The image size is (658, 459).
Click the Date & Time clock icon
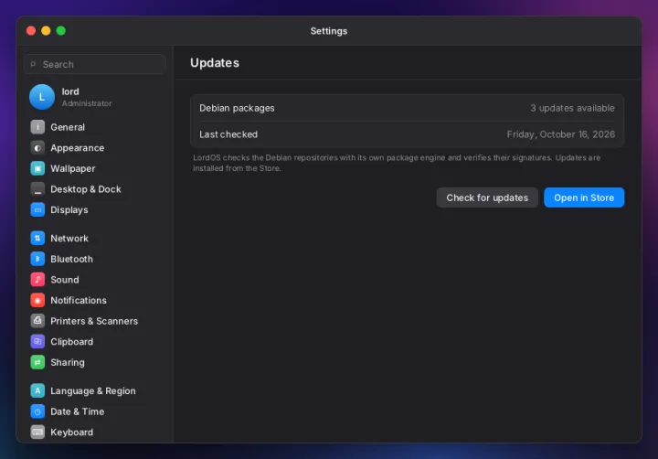tap(37, 411)
